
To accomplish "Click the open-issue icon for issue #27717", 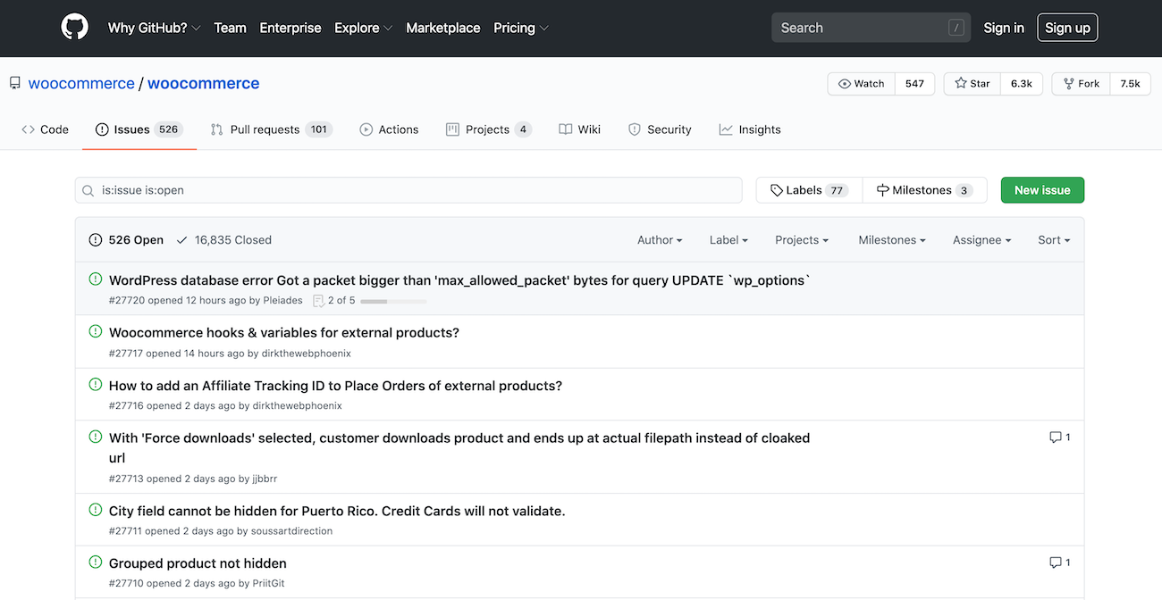I will pyautogui.click(x=96, y=331).
